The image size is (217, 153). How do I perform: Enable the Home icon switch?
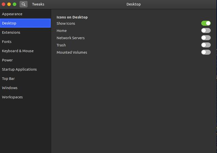click(x=206, y=30)
